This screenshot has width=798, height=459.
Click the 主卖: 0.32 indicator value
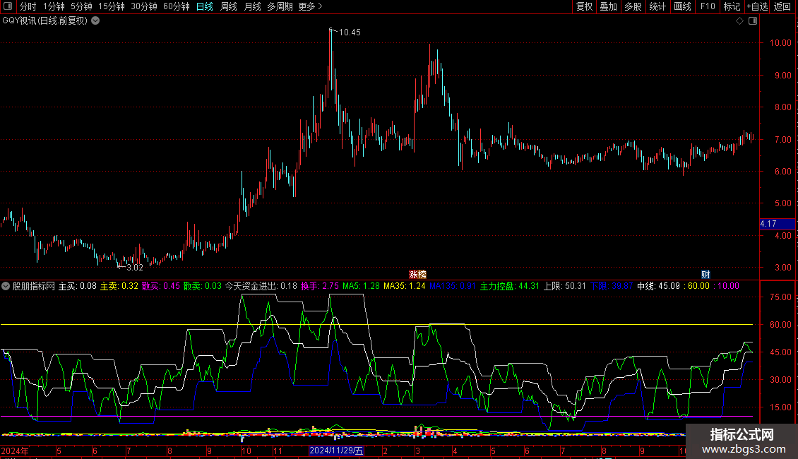(119, 286)
